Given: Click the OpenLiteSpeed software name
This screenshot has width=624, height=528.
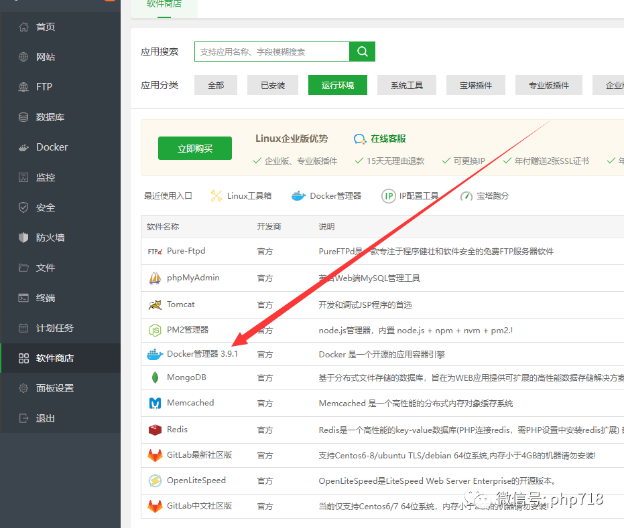Looking at the screenshot, I should click(x=196, y=480).
